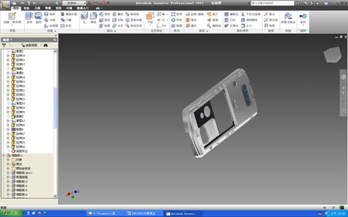Select the Revolve (旋转) tool
348x217 pixels.
[x=39, y=17]
